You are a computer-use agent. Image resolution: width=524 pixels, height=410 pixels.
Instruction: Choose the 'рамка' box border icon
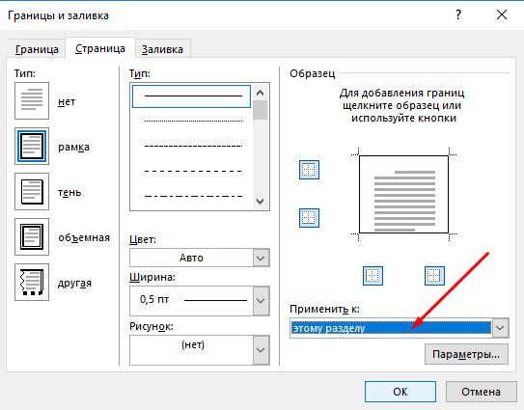32,146
